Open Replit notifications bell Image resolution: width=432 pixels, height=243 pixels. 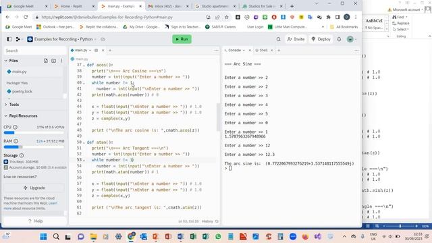[339, 39]
